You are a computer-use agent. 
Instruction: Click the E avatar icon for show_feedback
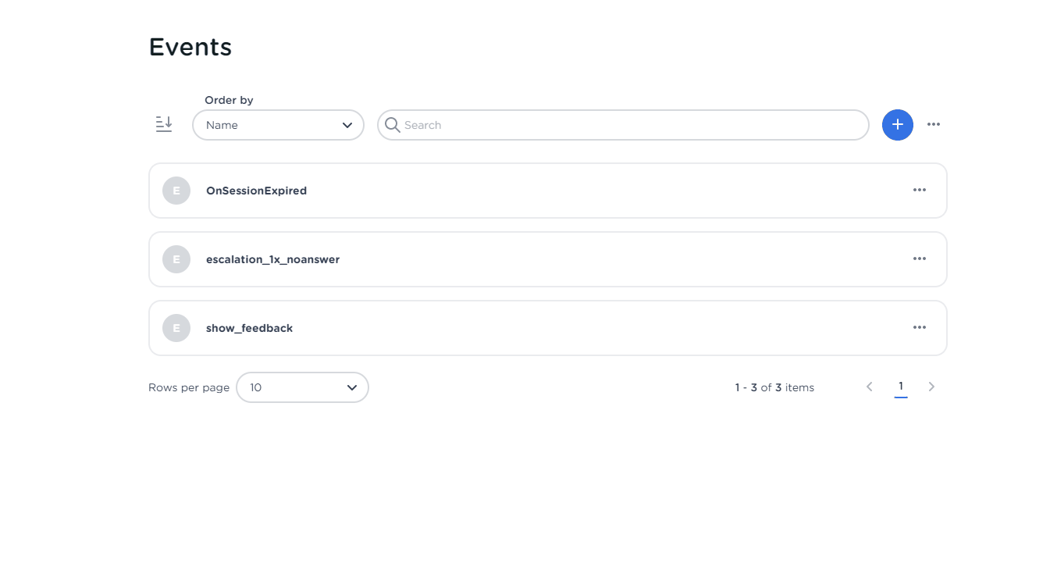[x=176, y=327]
